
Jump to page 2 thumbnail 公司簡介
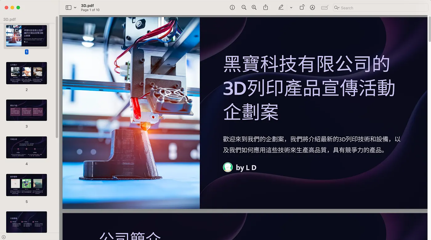[x=26, y=73]
